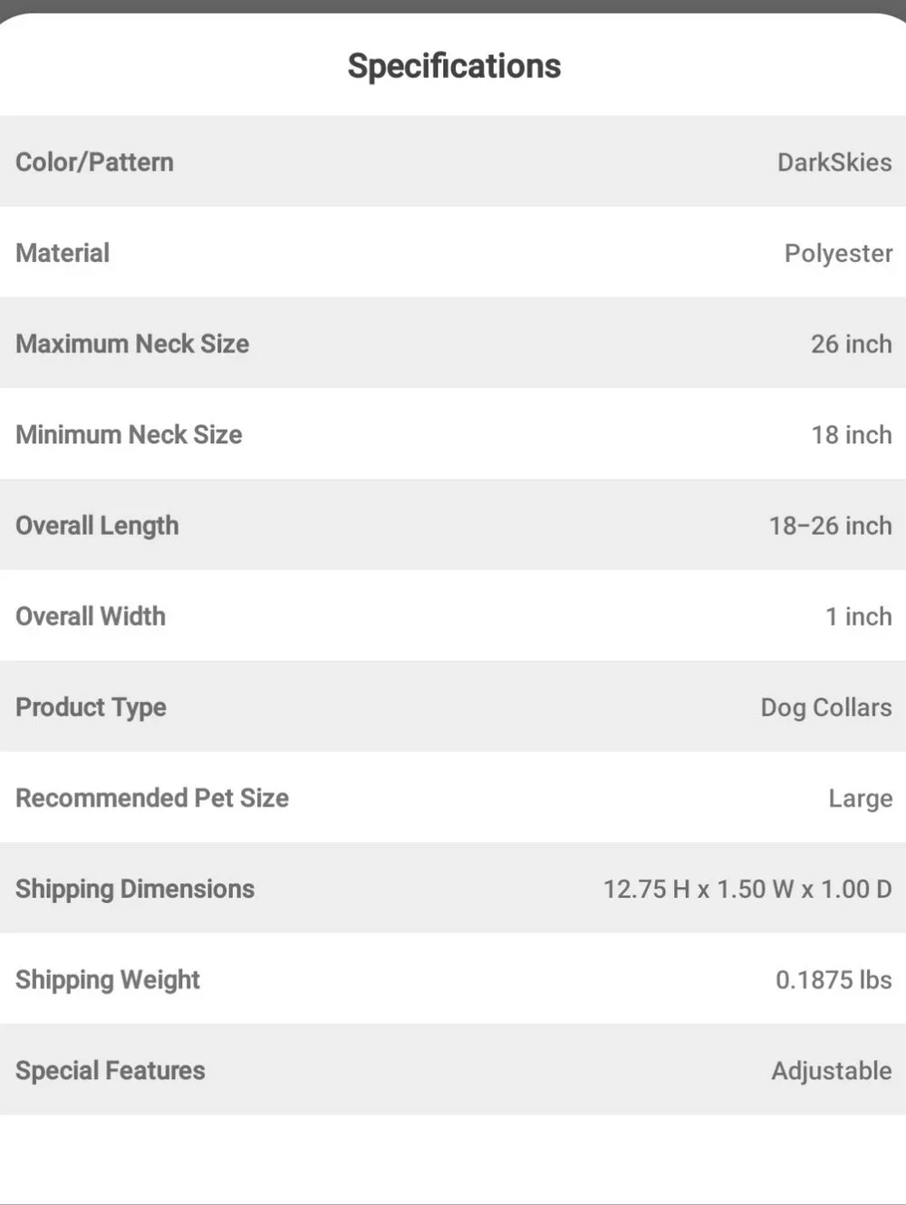Click the 18–26 inch length value

click(830, 526)
